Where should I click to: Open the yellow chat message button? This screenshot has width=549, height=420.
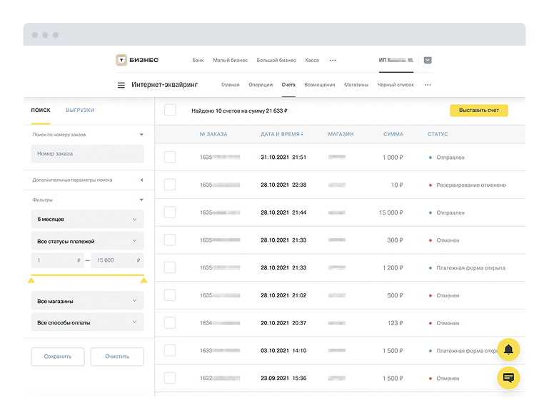pyautogui.click(x=508, y=377)
